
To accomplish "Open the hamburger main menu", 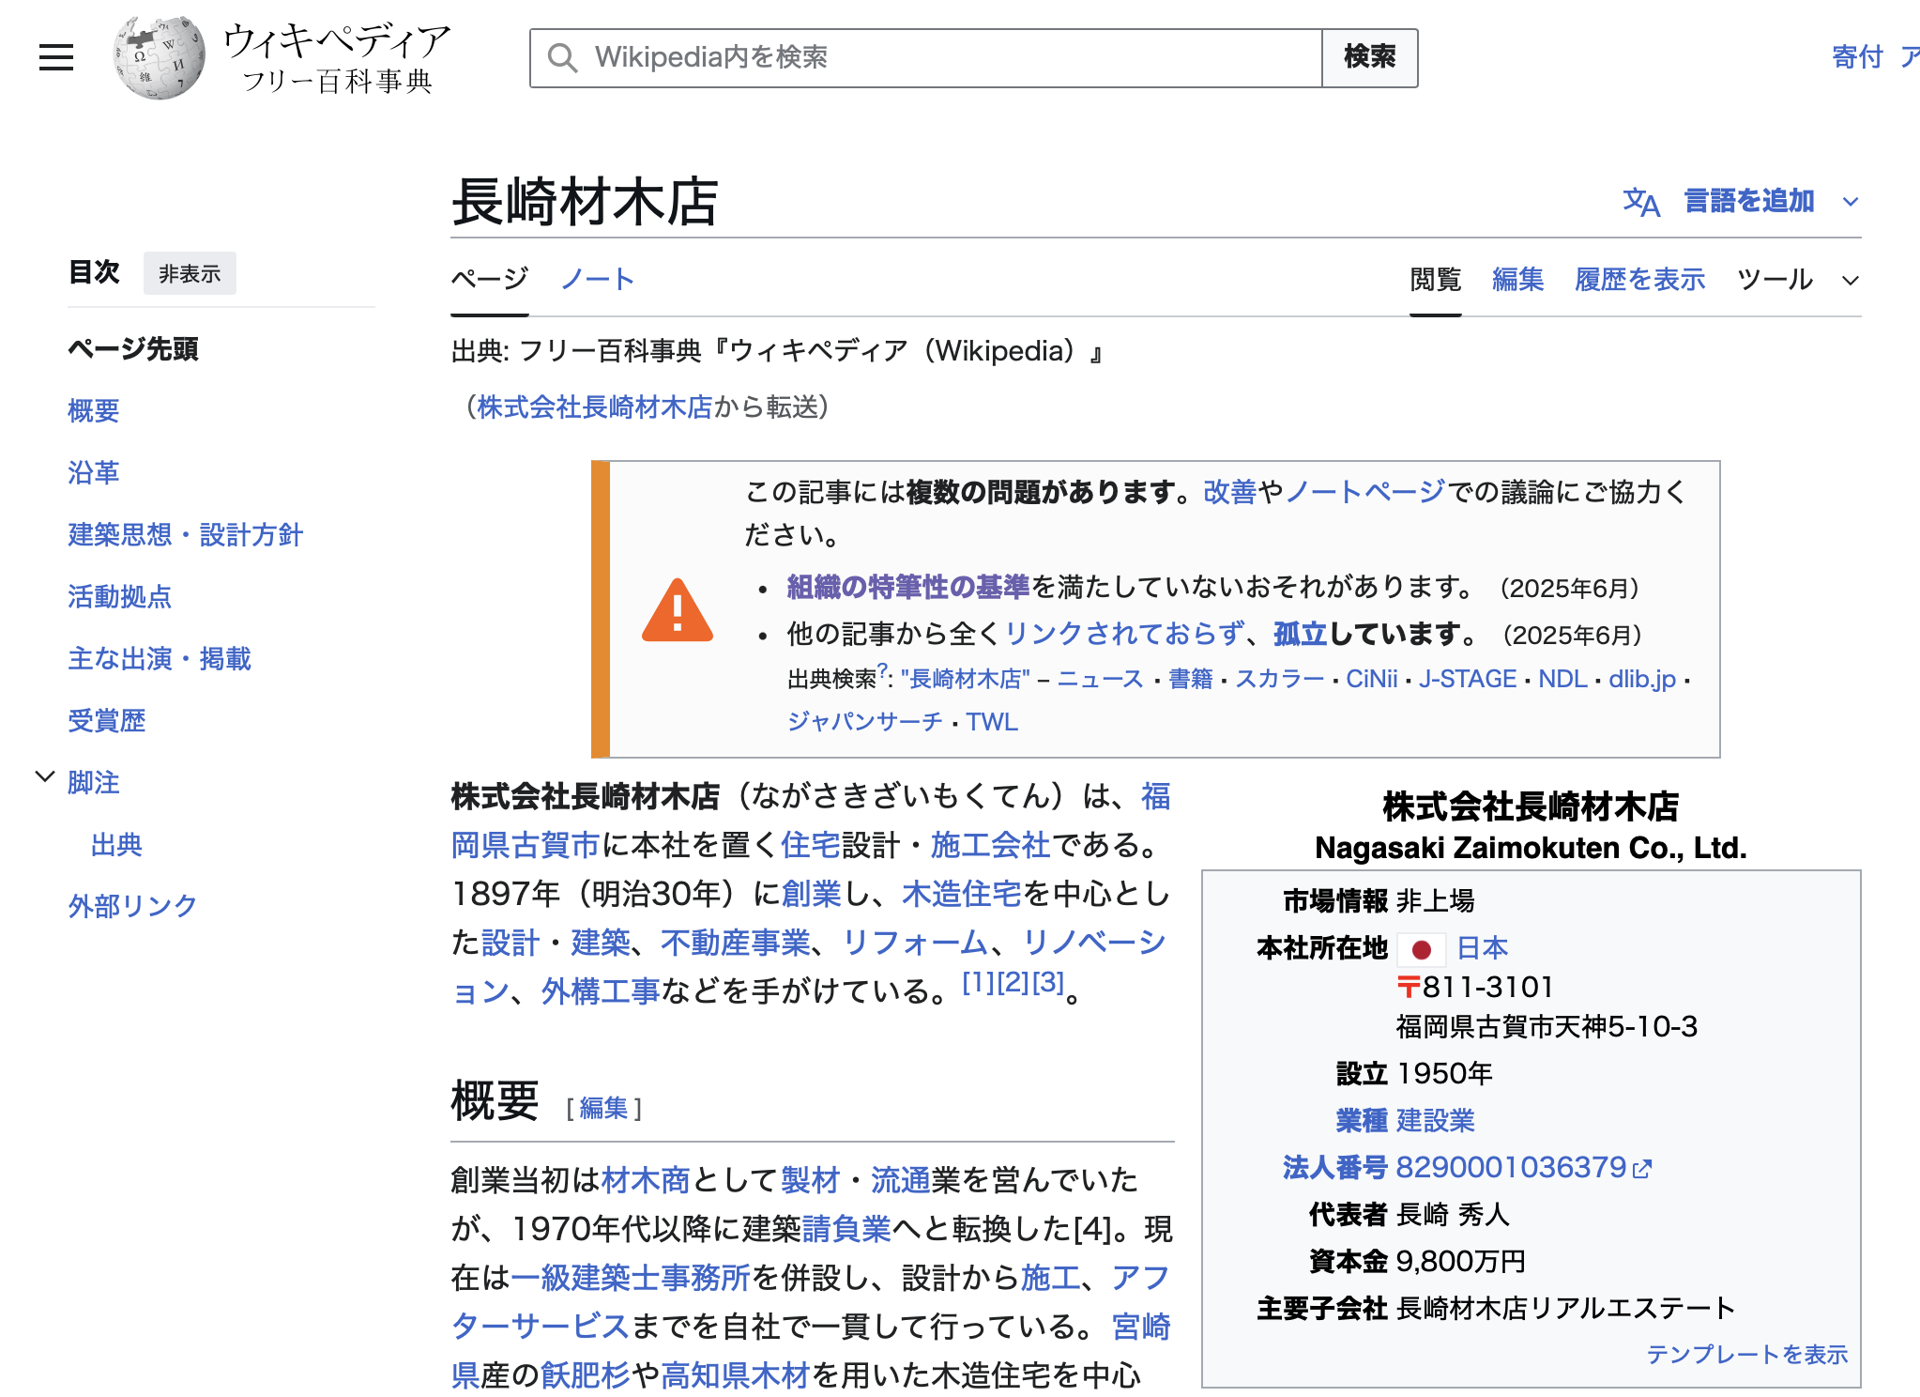I will tap(56, 57).
